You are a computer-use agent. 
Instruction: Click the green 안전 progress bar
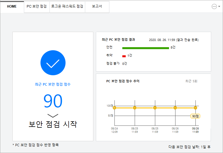(146, 48)
